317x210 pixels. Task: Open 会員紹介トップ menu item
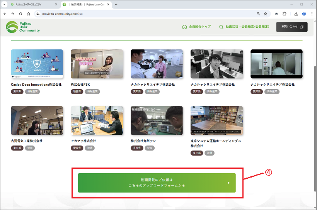[196, 27]
